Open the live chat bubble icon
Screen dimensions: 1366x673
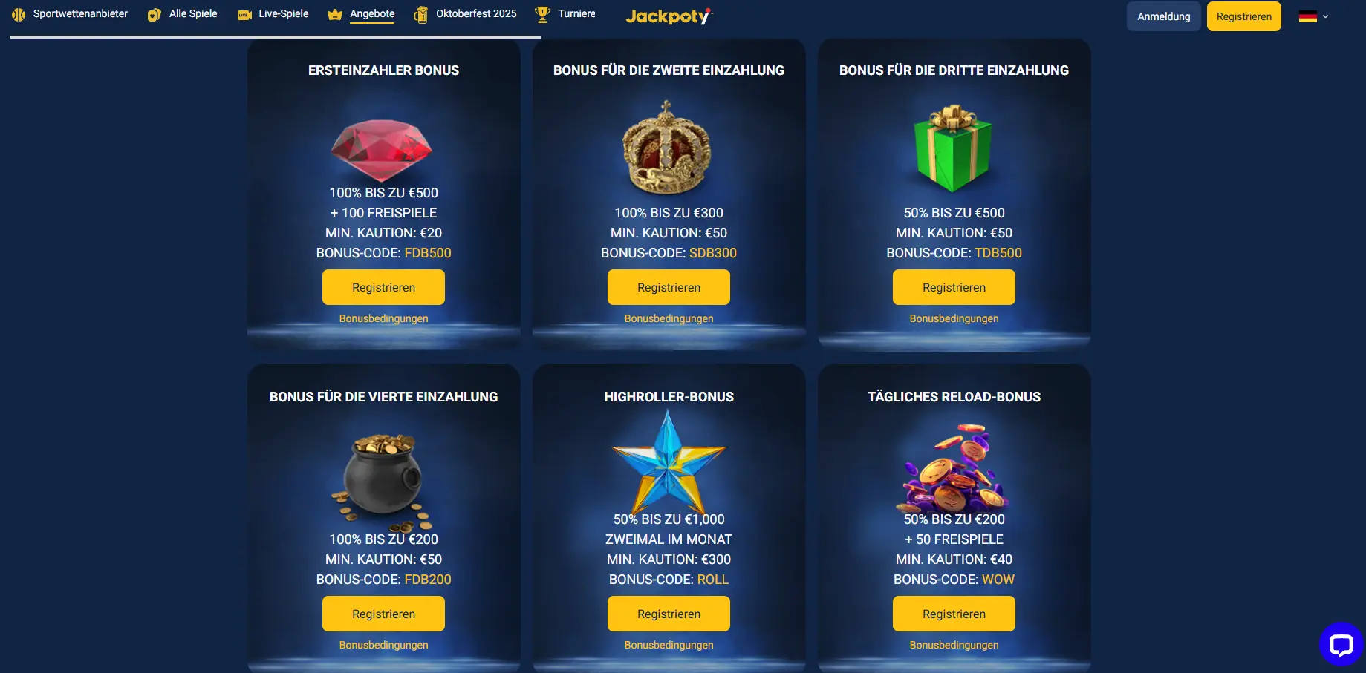tap(1341, 644)
